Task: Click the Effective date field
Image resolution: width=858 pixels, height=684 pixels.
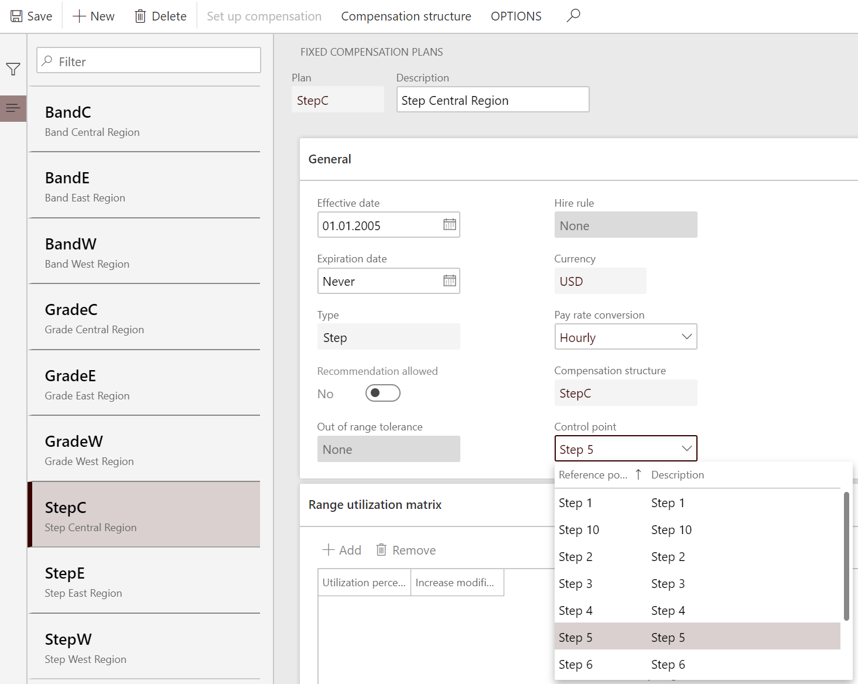Action: coord(388,225)
